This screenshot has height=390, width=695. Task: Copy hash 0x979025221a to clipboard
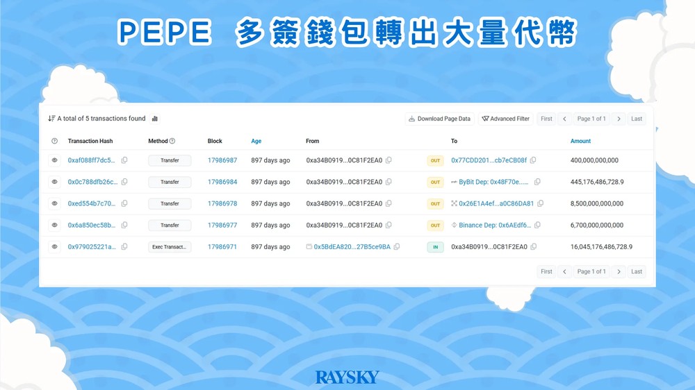click(x=124, y=246)
